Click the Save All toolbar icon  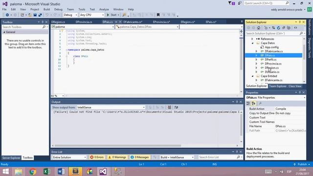[40, 15]
